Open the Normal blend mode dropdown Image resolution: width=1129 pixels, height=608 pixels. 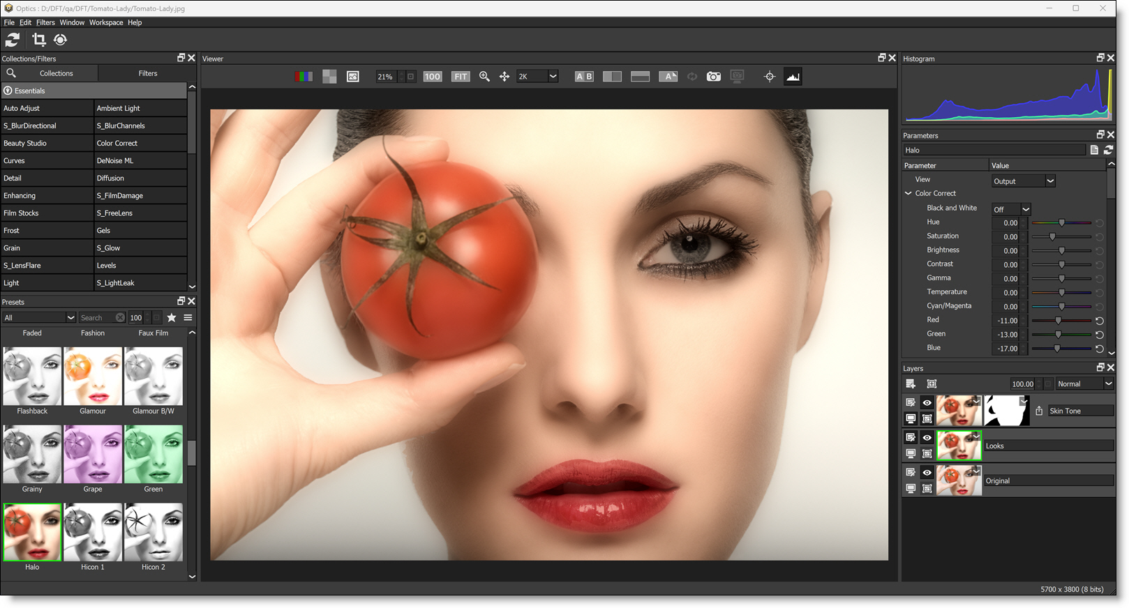(1084, 383)
